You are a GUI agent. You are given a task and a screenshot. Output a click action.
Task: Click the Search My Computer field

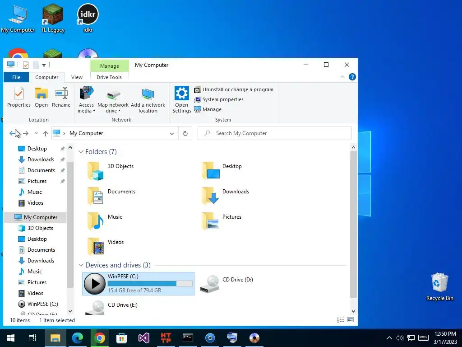point(275,133)
